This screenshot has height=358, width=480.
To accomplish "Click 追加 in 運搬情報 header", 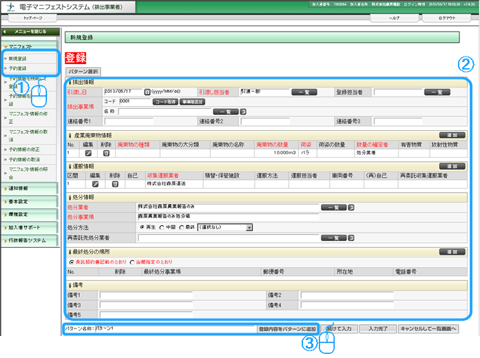I will click(x=452, y=166).
